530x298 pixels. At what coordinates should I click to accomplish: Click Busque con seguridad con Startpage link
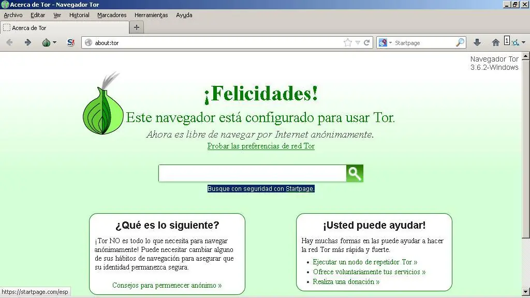pyautogui.click(x=261, y=188)
